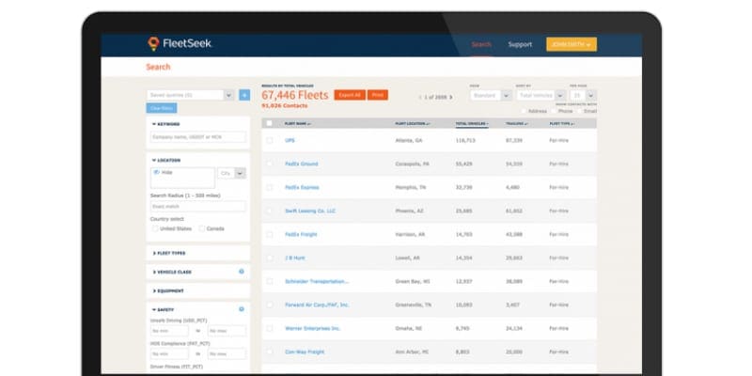Click the 'Green Bay, WI' location cell
The image size is (752, 376).
[413, 281]
